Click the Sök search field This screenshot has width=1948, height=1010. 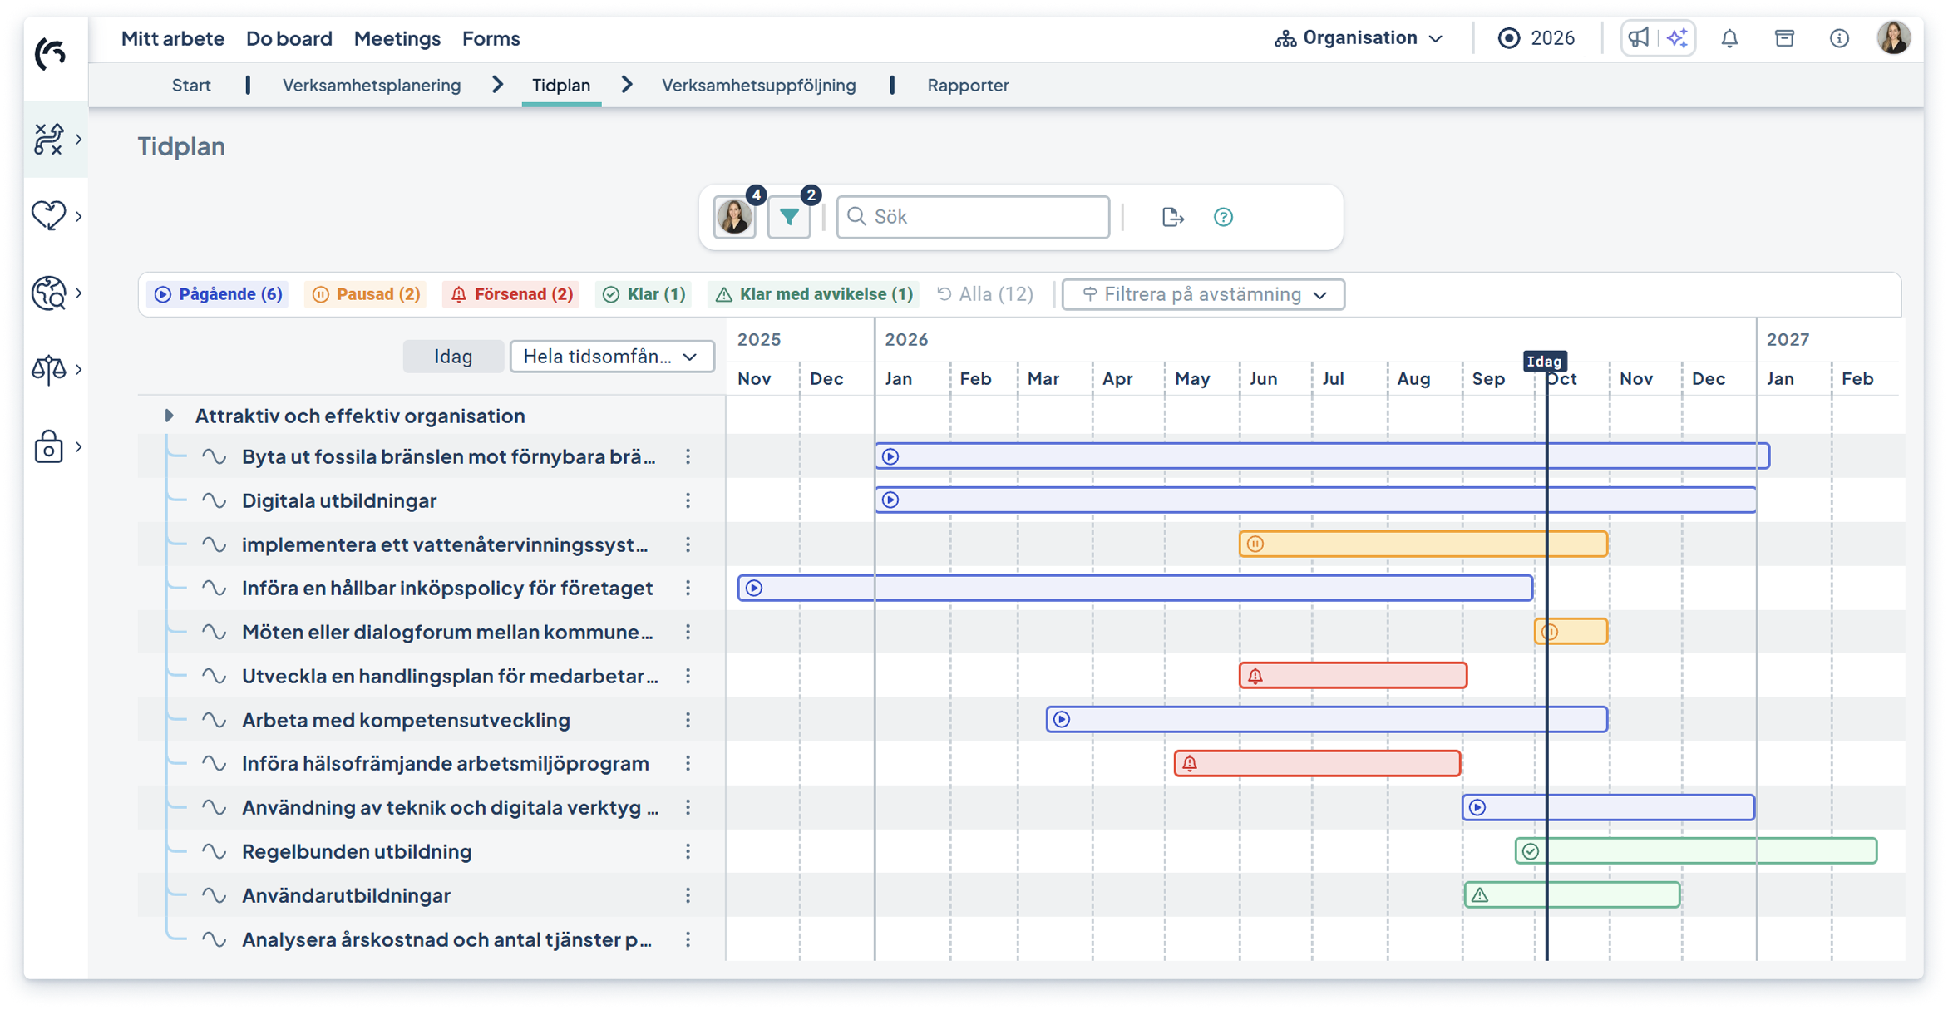click(973, 217)
